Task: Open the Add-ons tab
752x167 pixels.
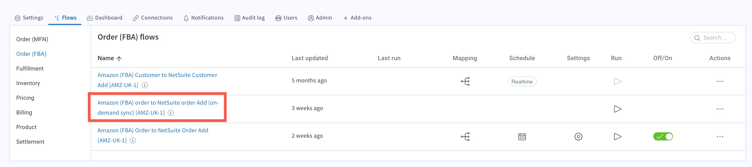Action: coord(357,18)
